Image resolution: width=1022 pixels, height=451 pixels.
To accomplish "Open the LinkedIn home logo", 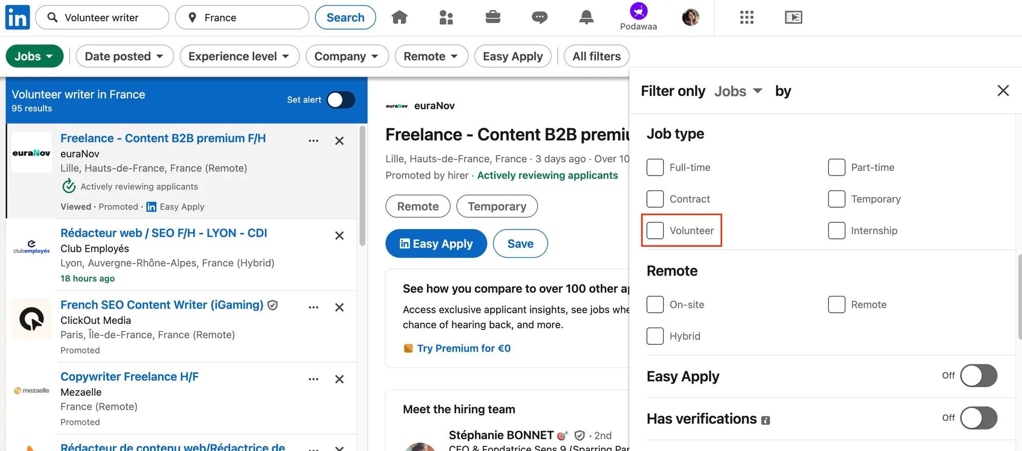I will [17, 17].
